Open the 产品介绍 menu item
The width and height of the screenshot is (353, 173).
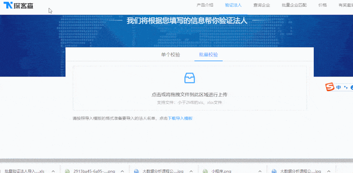pyautogui.click(x=205, y=5)
